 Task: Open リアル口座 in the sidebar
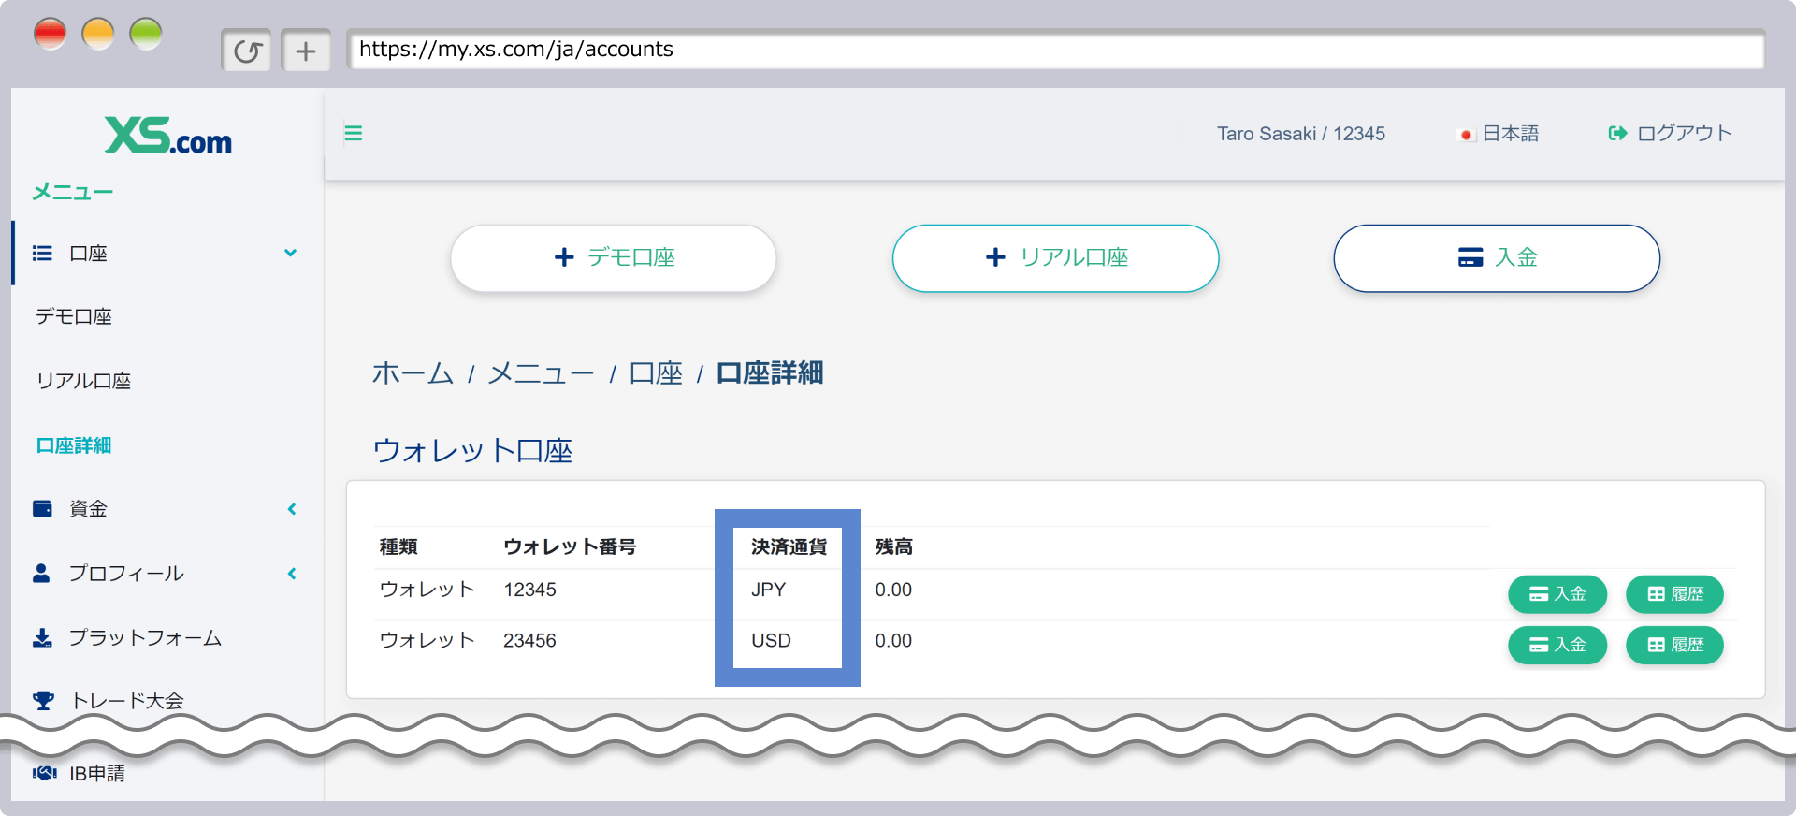(83, 381)
